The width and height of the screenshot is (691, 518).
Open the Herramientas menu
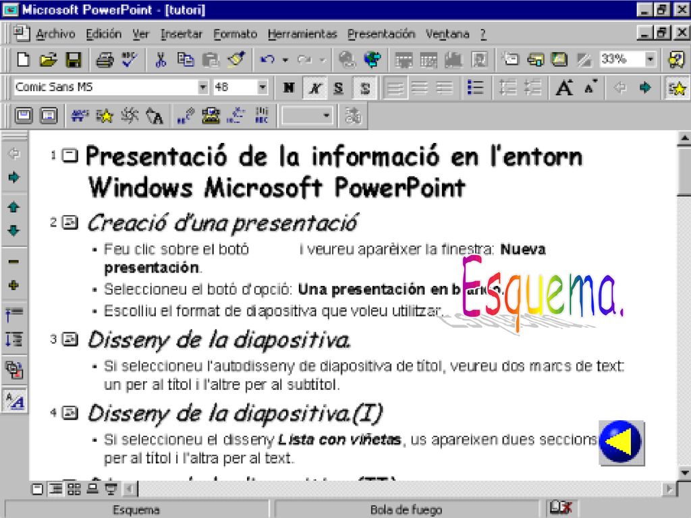[x=302, y=34]
